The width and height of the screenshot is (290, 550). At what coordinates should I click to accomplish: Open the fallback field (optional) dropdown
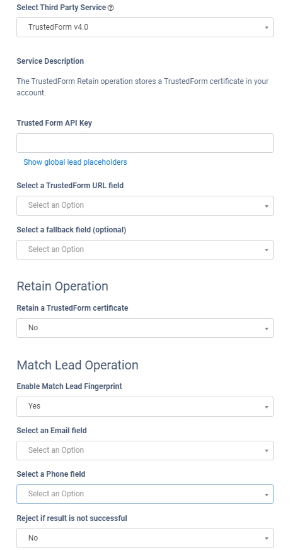tap(144, 250)
